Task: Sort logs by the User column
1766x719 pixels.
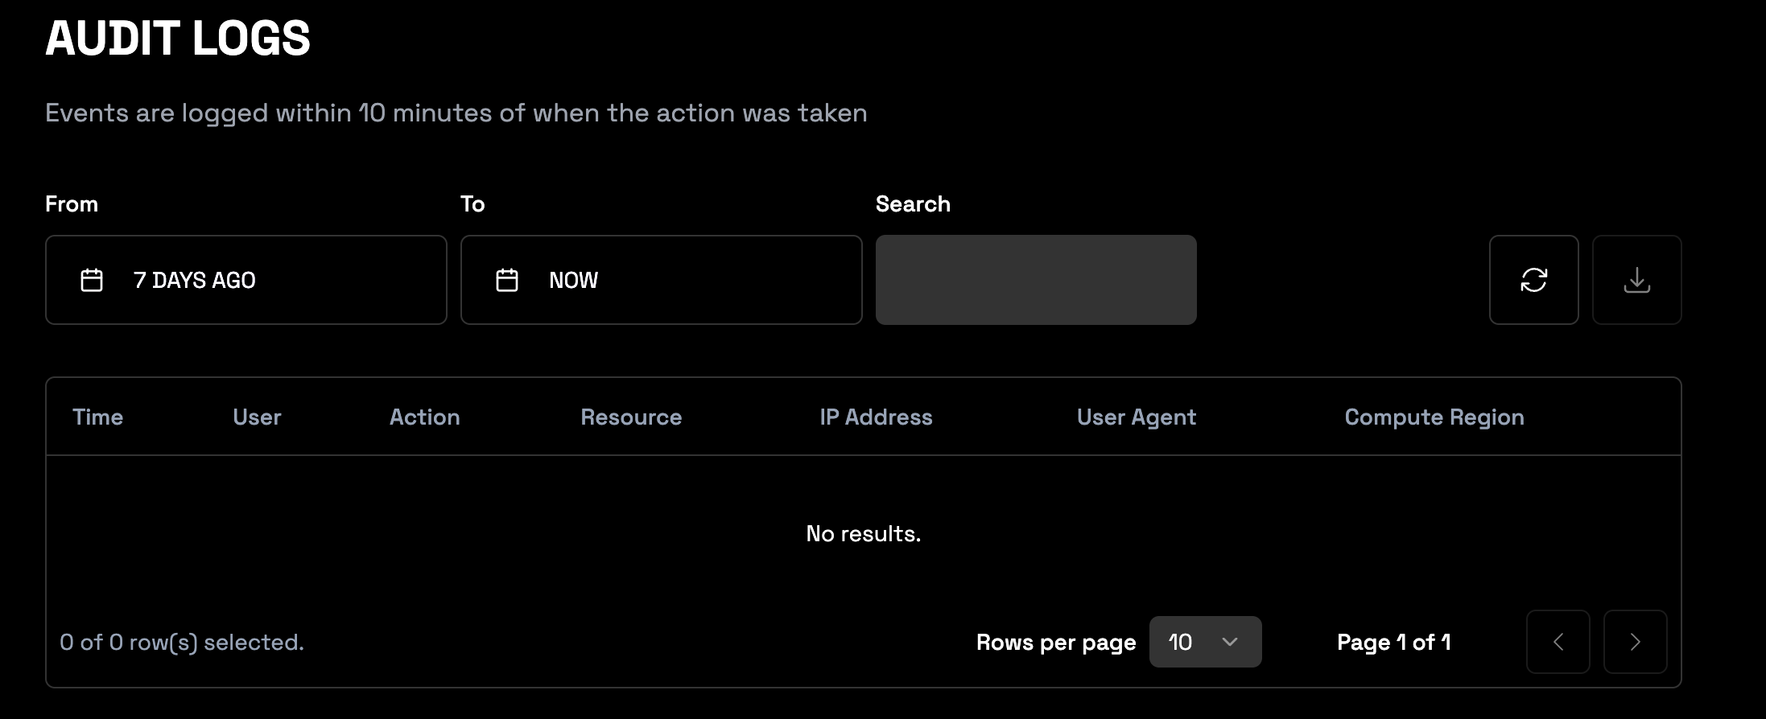Action: [x=256, y=417]
